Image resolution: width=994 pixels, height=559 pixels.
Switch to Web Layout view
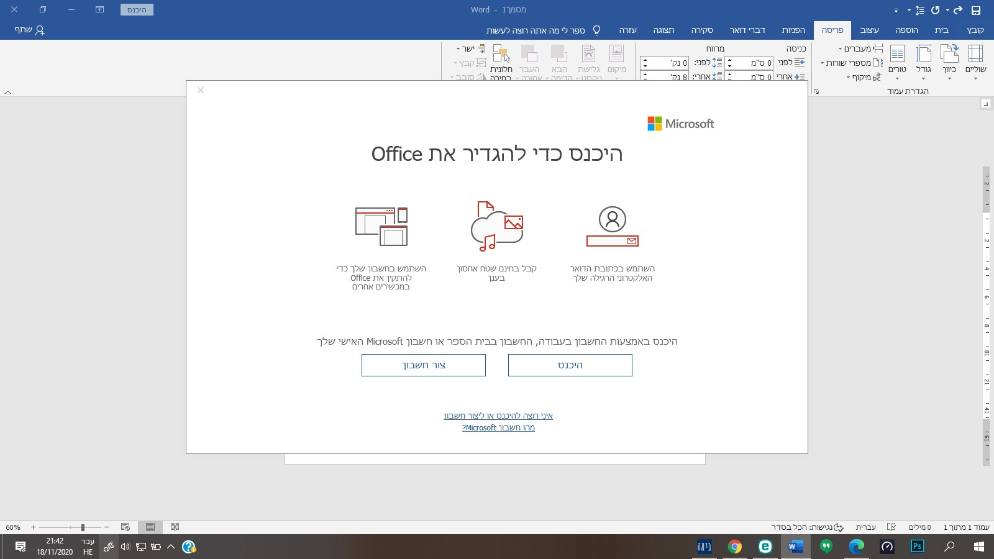[125, 527]
